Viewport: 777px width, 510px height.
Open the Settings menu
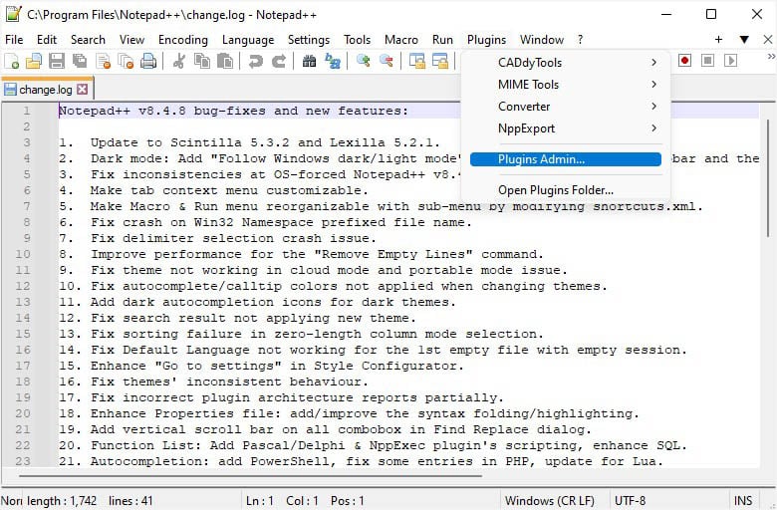(x=309, y=40)
